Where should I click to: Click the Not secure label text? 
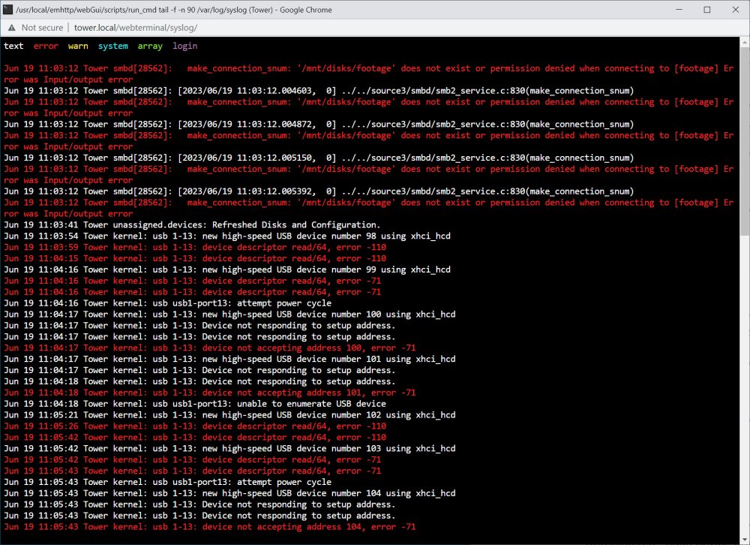click(x=42, y=28)
